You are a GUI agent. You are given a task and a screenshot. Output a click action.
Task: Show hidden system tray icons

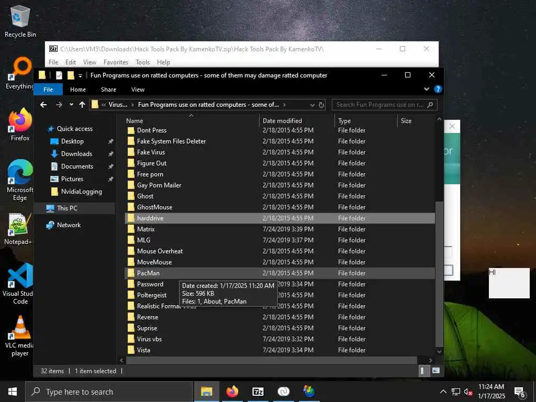[443, 392]
